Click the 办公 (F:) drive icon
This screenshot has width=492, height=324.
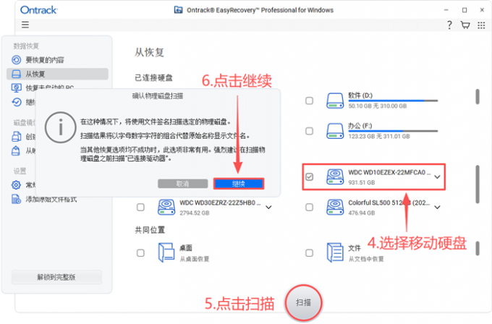tap(335, 131)
